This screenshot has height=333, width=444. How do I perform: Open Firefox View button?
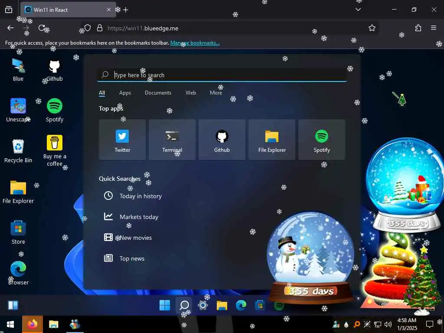(x=9, y=10)
